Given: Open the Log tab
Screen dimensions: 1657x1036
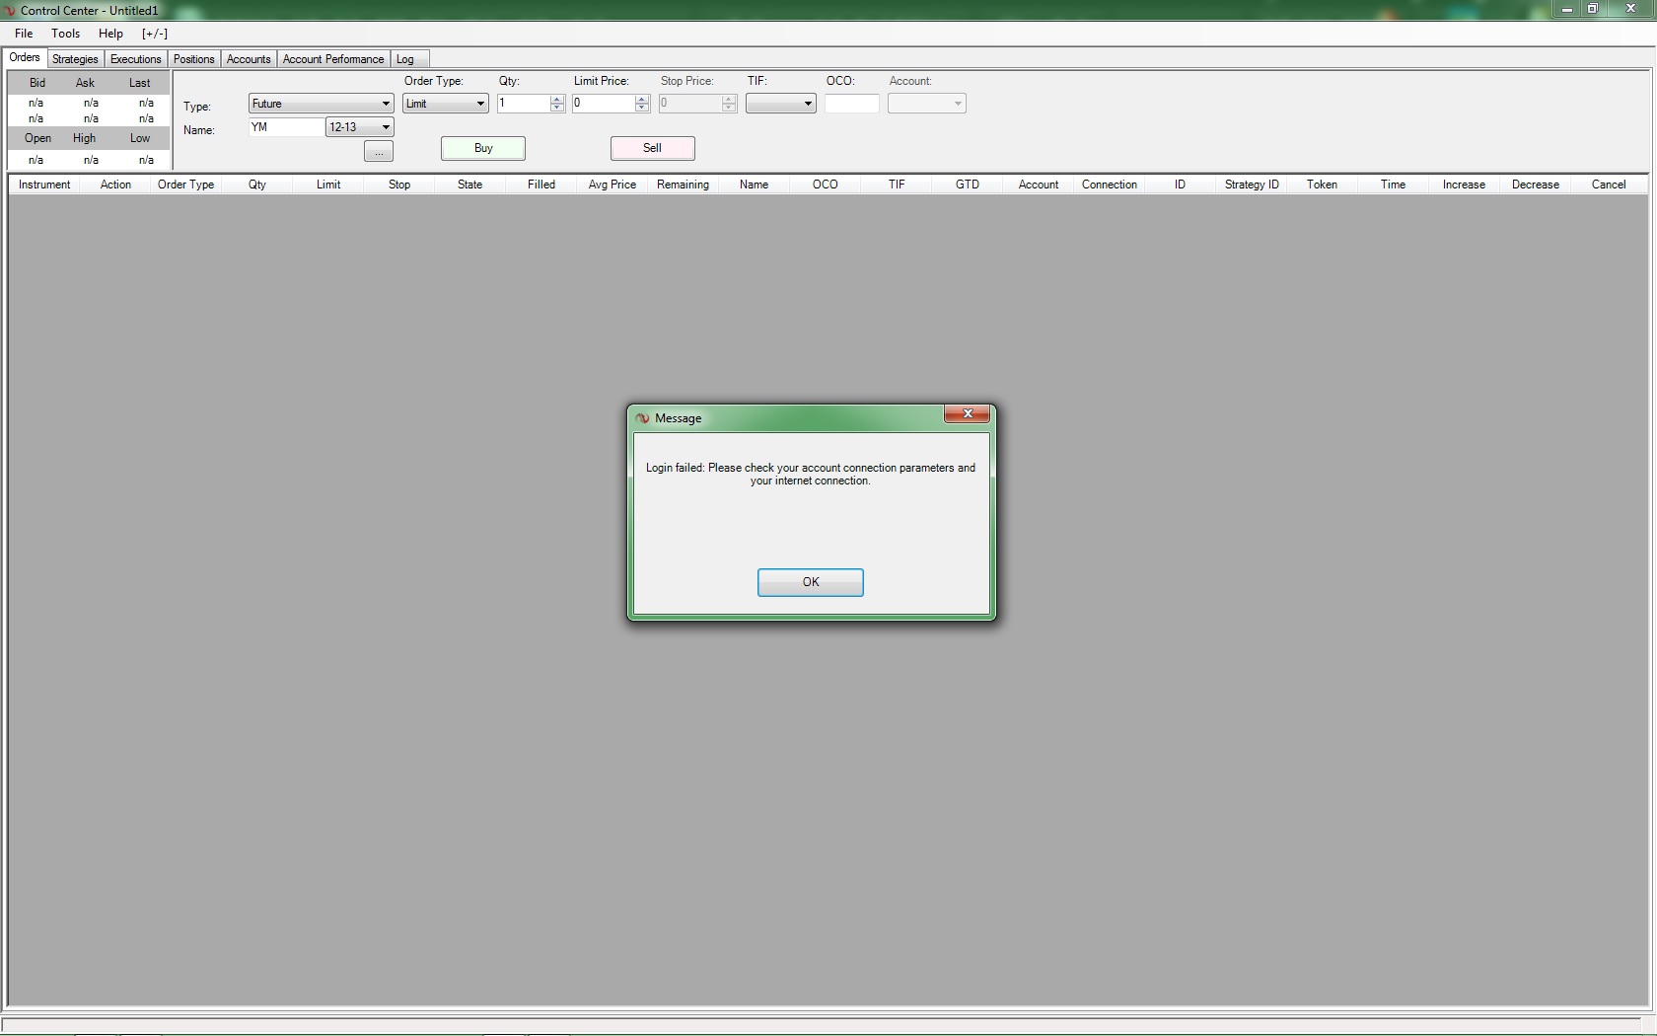Looking at the screenshot, I should point(404,59).
